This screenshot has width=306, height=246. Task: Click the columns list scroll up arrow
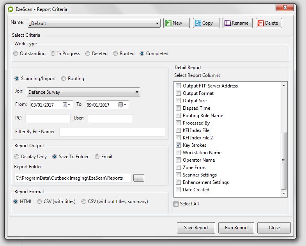(284, 86)
